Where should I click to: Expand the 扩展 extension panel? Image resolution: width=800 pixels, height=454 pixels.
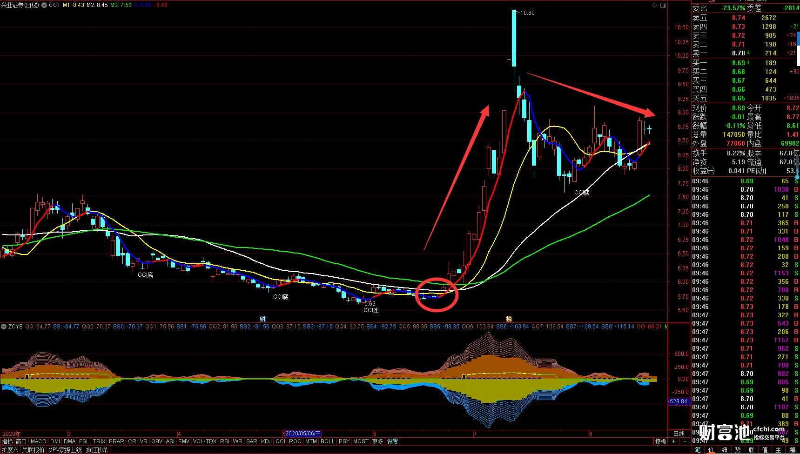click(9, 450)
